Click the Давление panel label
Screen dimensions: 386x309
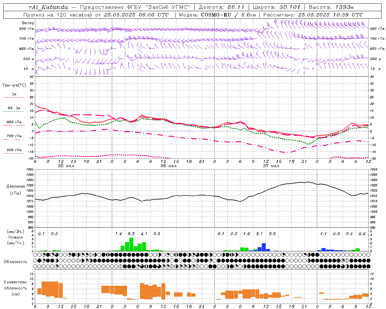[x=16, y=186]
